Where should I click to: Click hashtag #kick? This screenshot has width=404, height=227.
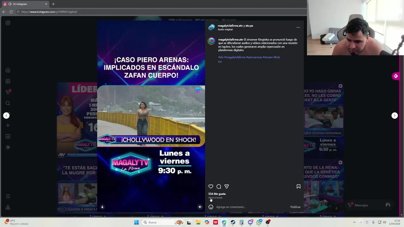[277, 57]
